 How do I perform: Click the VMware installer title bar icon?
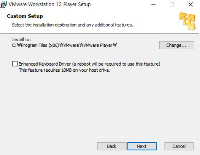coord(4,5)
